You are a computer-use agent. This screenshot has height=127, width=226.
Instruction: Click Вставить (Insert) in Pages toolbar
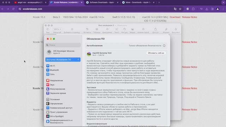(87, 31)
